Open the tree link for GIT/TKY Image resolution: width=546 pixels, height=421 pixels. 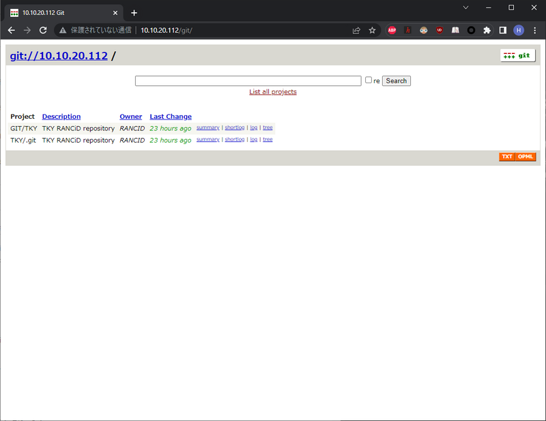pos(268,128)
